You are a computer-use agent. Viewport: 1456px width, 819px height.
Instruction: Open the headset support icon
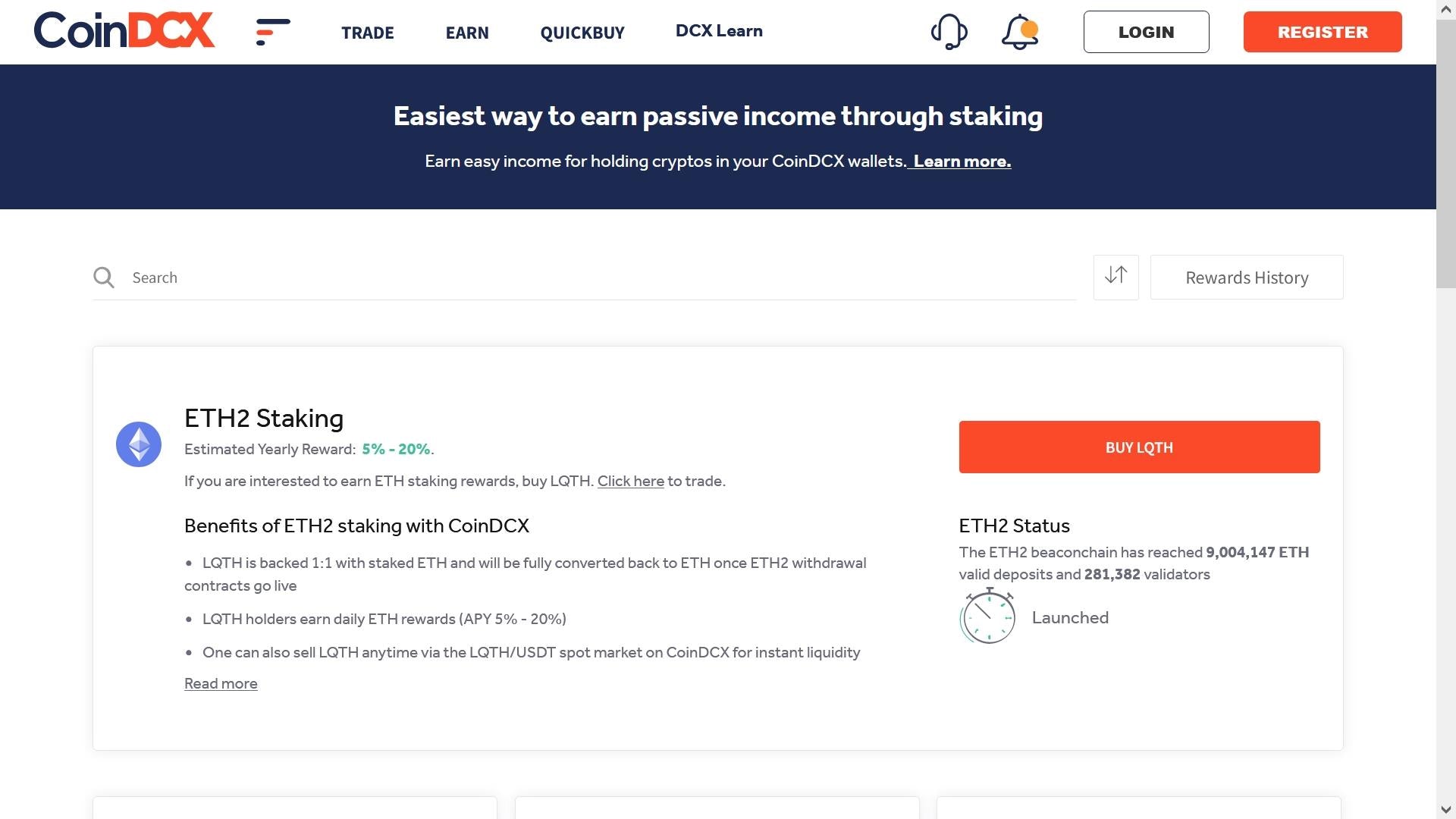[949, 32]
